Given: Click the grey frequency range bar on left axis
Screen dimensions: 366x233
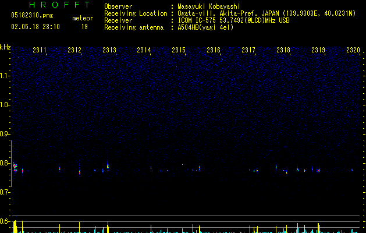Looking at the screenshot, I should click(x=11, y=163).
